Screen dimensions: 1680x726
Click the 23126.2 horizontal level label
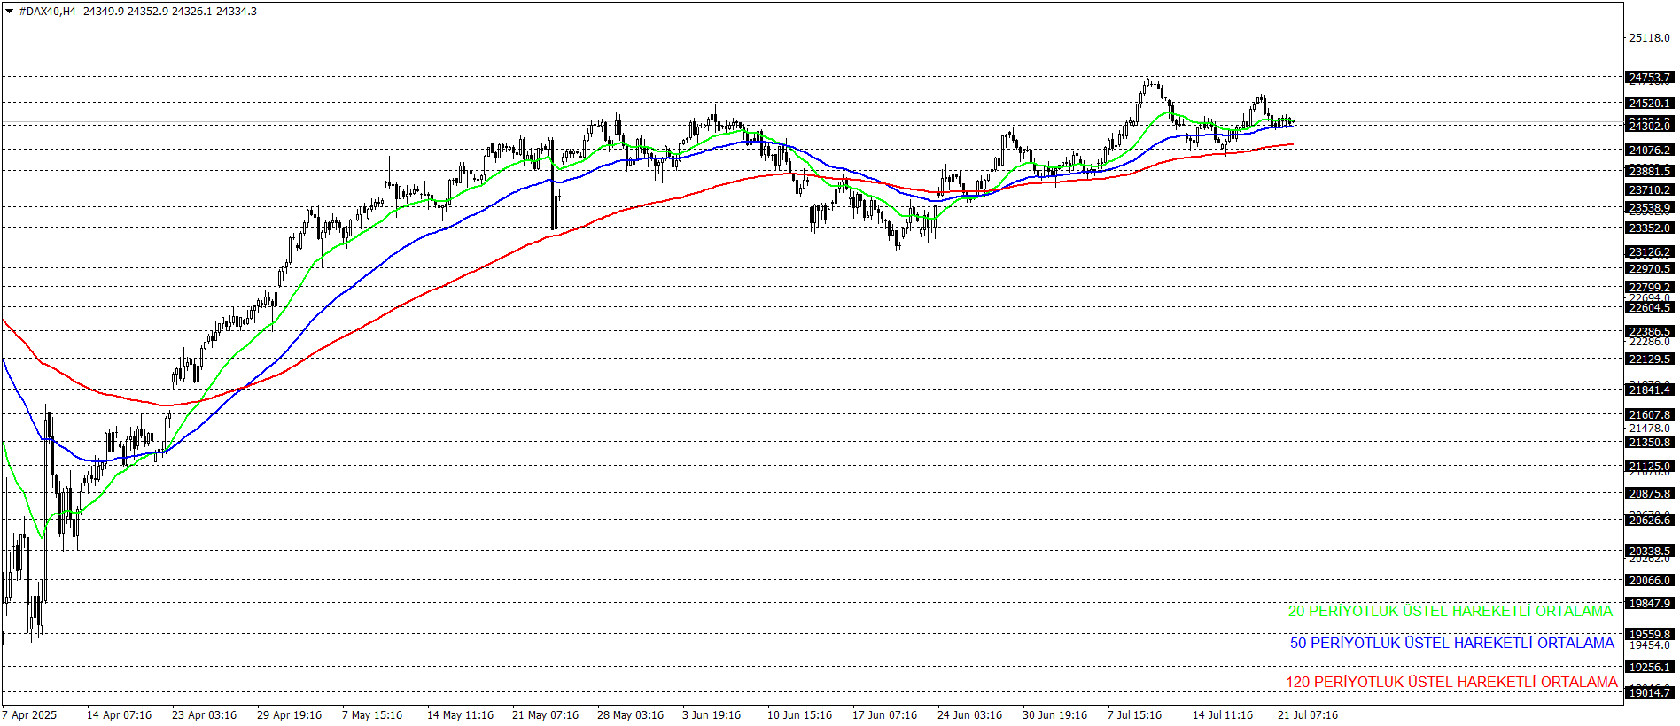pos(1650,252)
